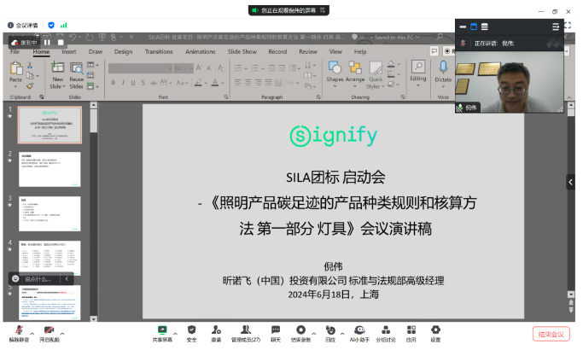
Task: Click the 说点什么 chat input box
Action: coord(38,279)
